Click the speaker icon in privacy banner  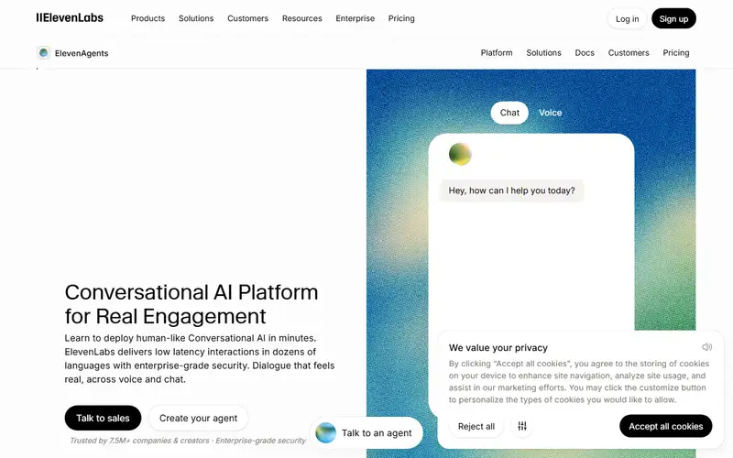coord(706,347)
